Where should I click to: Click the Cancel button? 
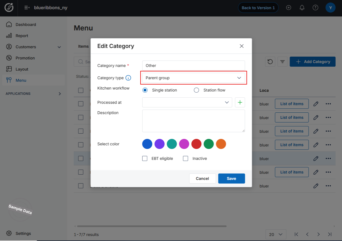click(202, 179)
